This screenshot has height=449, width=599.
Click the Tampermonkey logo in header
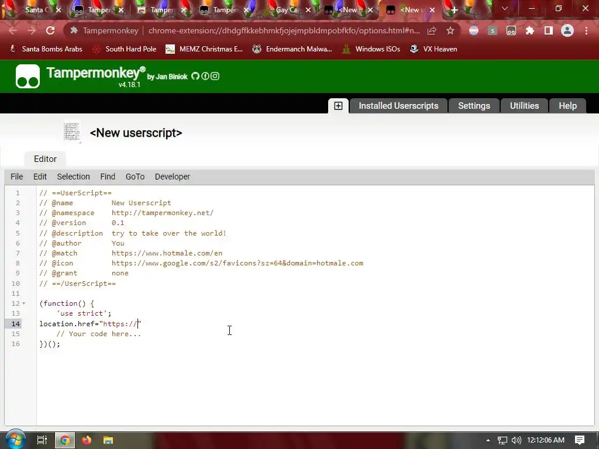pyautogui.click(x=27, y=77)
